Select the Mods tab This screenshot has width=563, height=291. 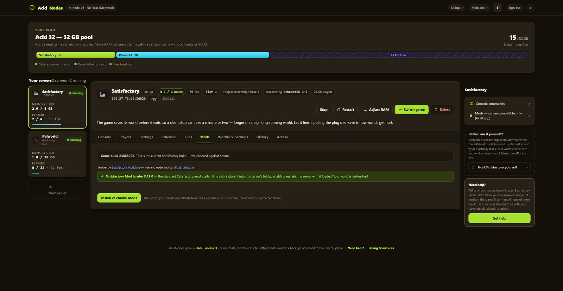tap(205, 137)
